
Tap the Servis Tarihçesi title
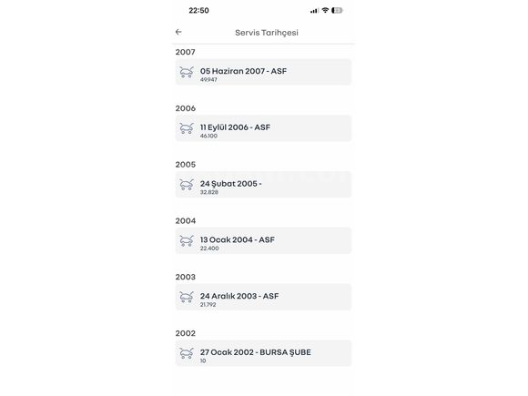pos(267,33)
